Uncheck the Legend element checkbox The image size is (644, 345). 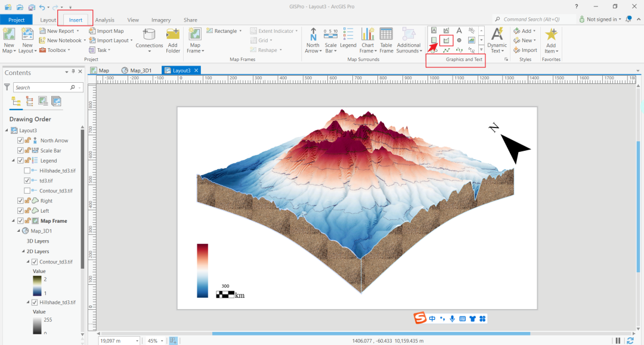[20, 160]
